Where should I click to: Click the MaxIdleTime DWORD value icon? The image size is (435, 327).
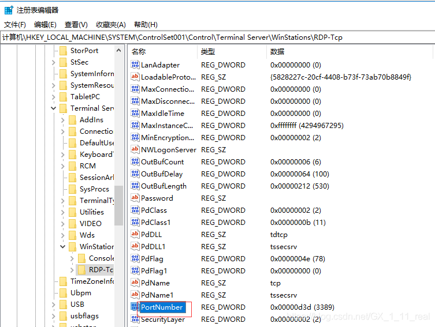point(135,113)
